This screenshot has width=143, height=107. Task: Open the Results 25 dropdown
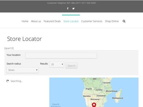[57, 64]
